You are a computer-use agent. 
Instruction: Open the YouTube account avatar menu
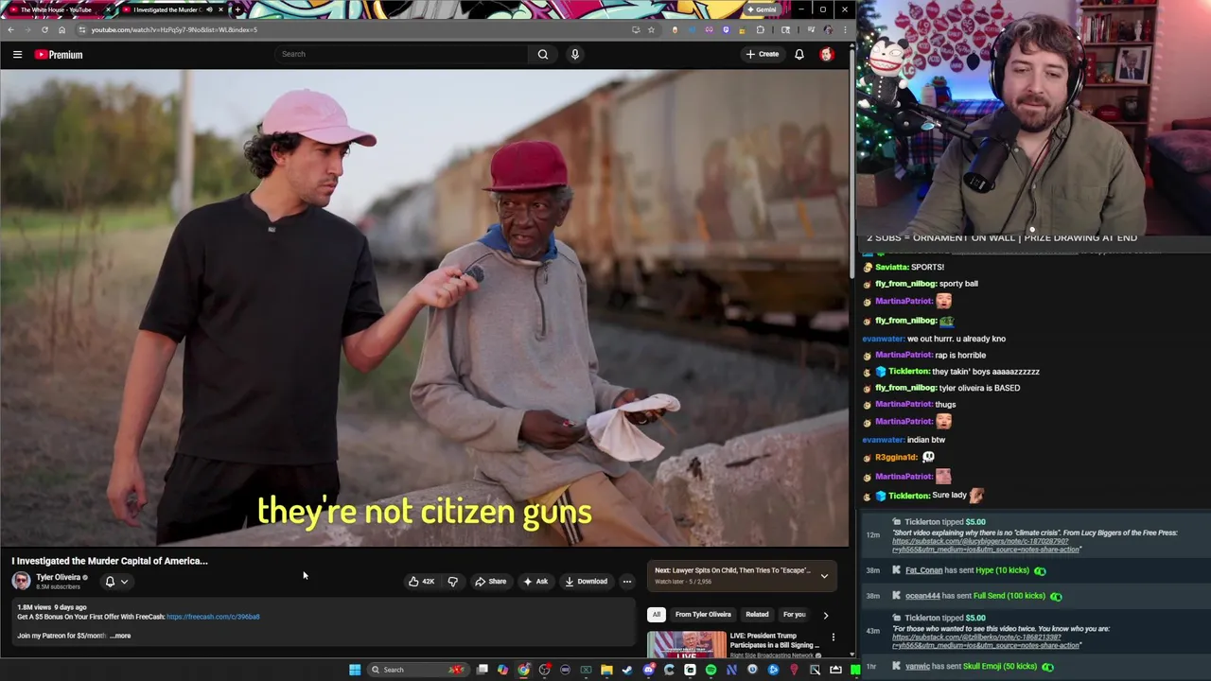click(827, 54)
